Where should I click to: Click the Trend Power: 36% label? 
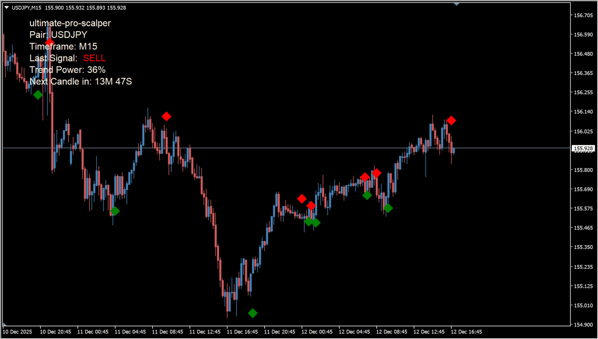pos(67,70)
